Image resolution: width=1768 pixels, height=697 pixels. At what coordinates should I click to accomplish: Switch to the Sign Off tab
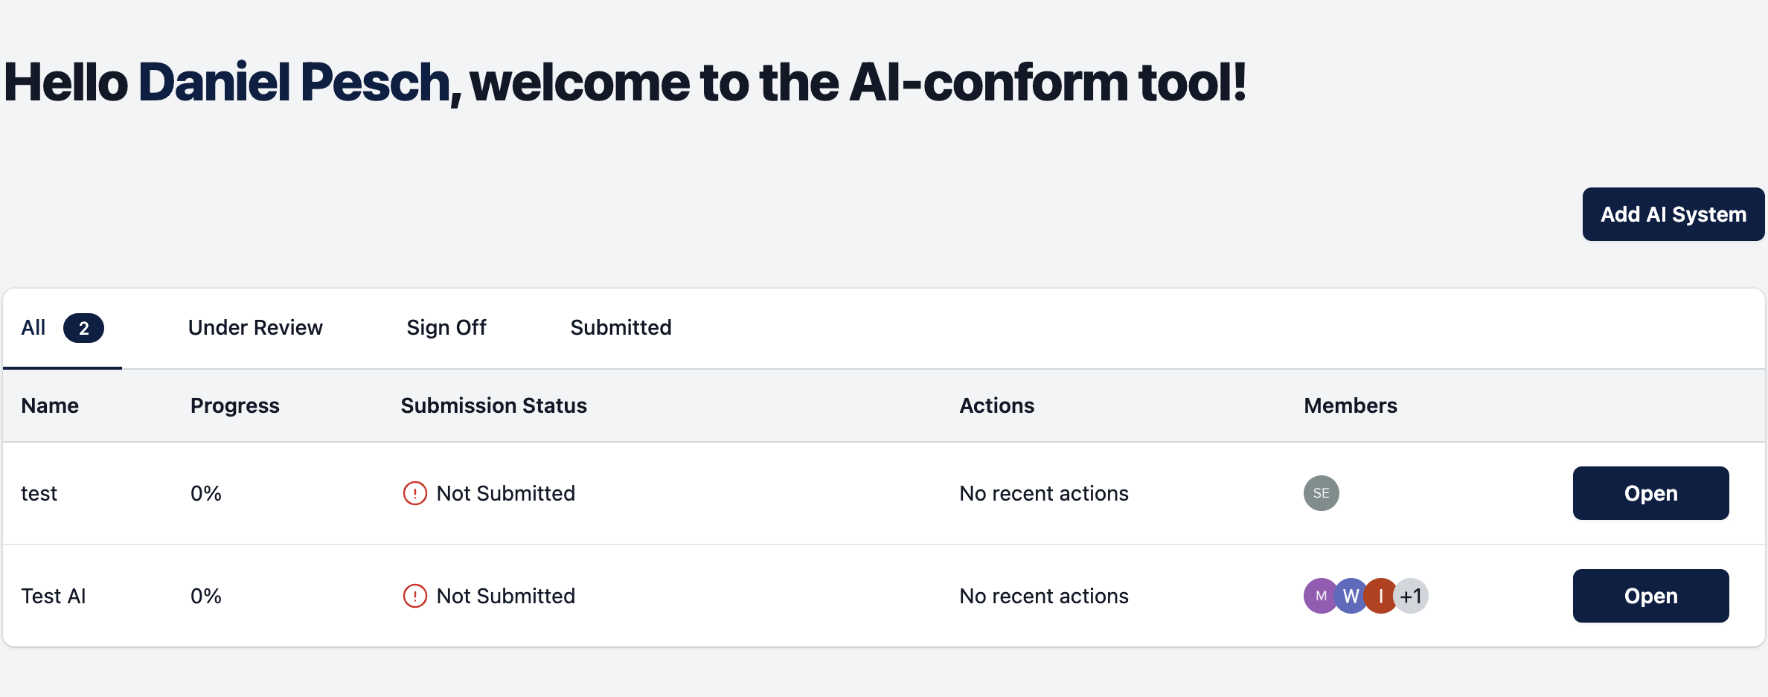tap(446, 328)
